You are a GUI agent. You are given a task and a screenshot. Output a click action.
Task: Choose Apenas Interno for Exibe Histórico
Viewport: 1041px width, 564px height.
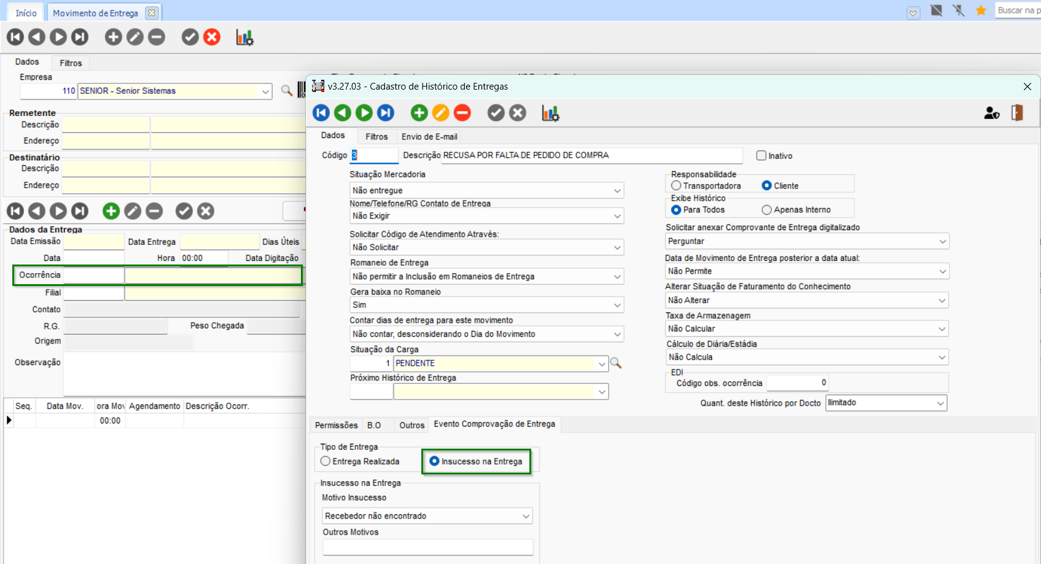766,210
